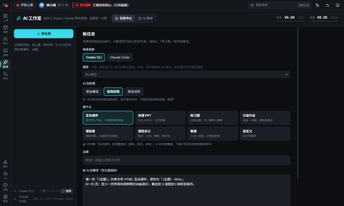This screenshot has width=344, height=206.
Task: Select the 课堂讲义 task type card
Action: [160, 133]
